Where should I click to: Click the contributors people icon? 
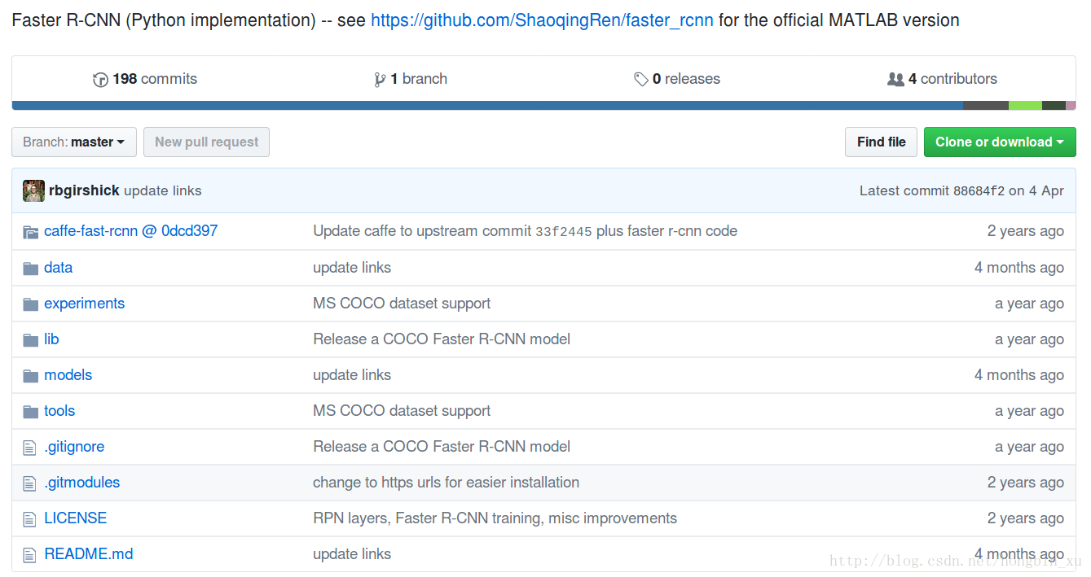(895, 80)
